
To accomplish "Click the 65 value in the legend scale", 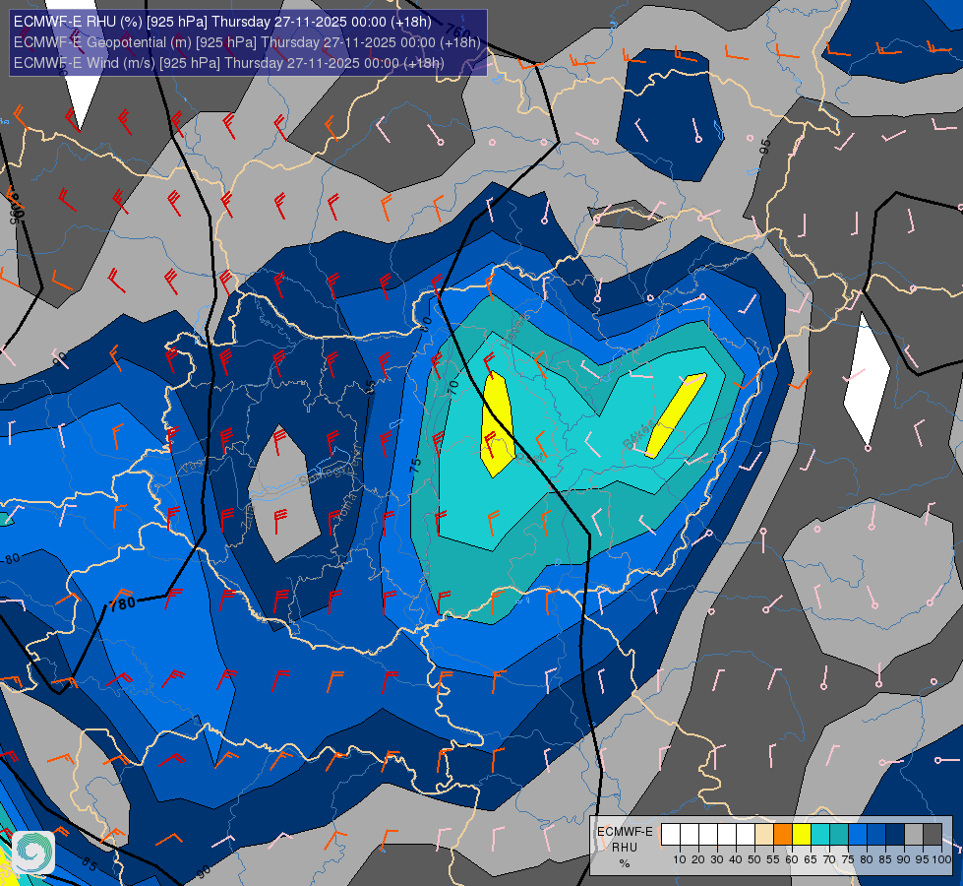I will click(811, 859).
